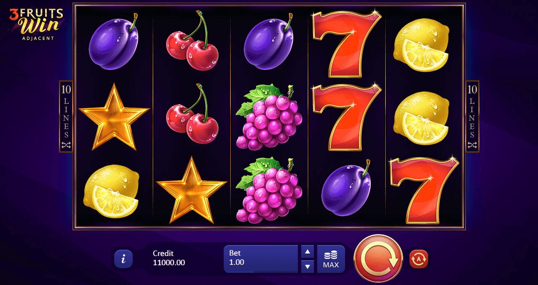Click the star at bottom of second reel
The height and width of the screenshot is (285, 538).
(192, 190)
